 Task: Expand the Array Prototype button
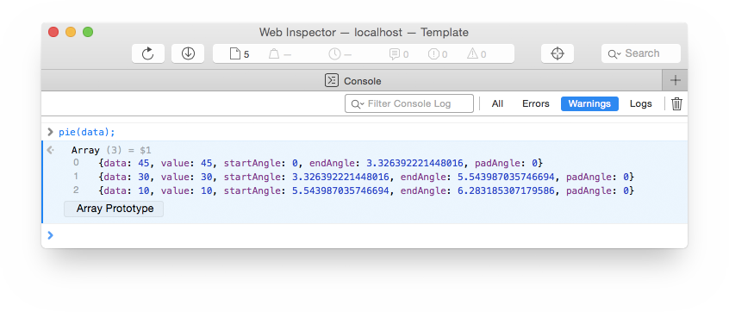click(114, 209)
